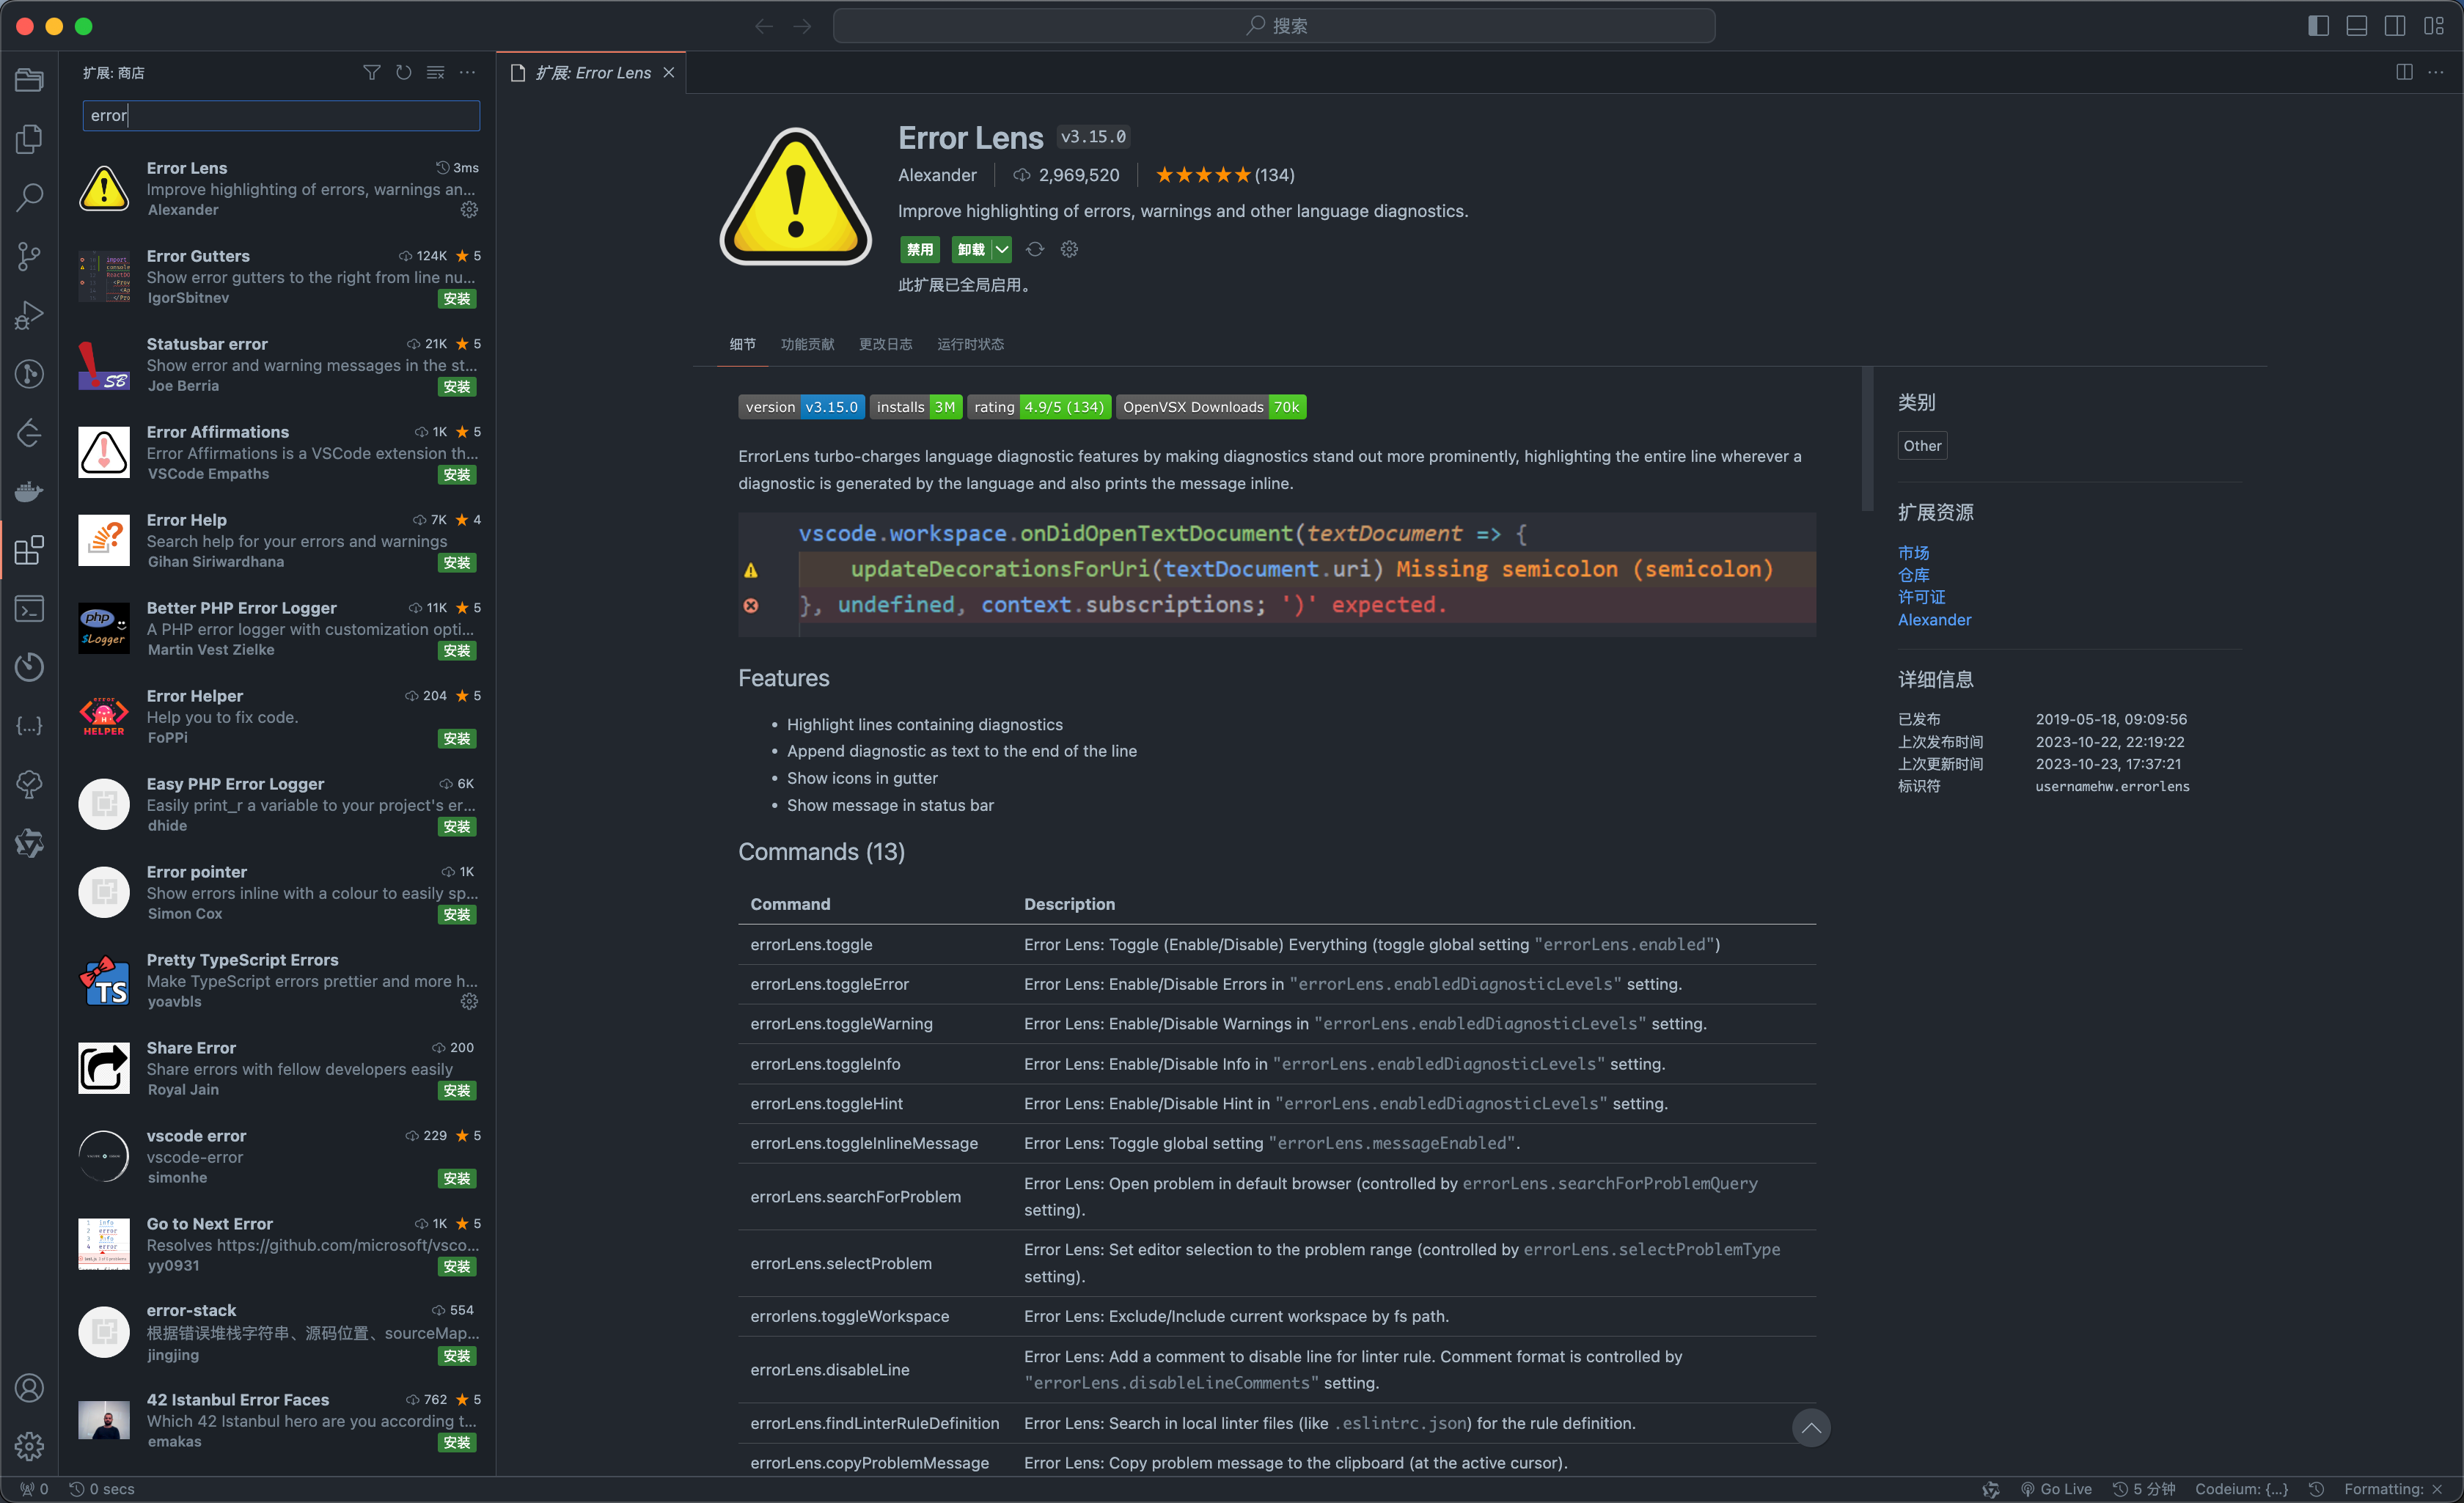Open extensions view more actions menu
The height and width of the screenshot is (1503, 2464).
pyautogui.click(x=467, y=73)
